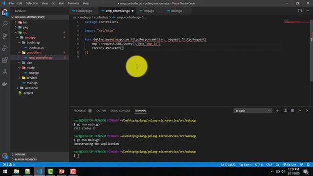Viewport: 313px width, 176px height.
Task: Open File Explorer from the taskbar
Action: point(17,172)
